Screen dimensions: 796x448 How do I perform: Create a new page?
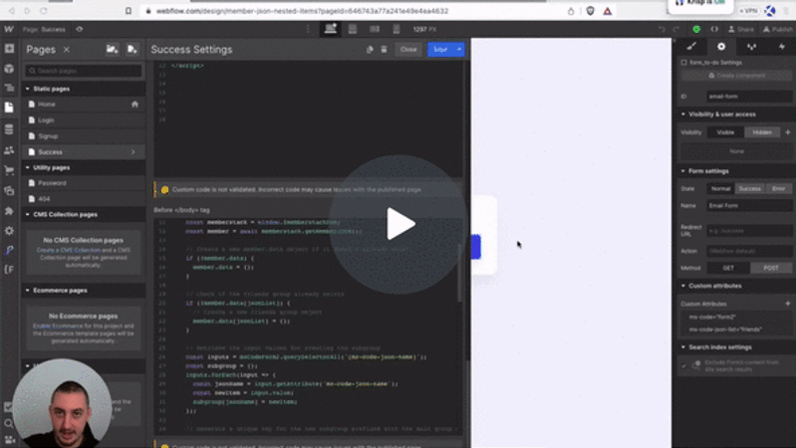pos(132,49)
